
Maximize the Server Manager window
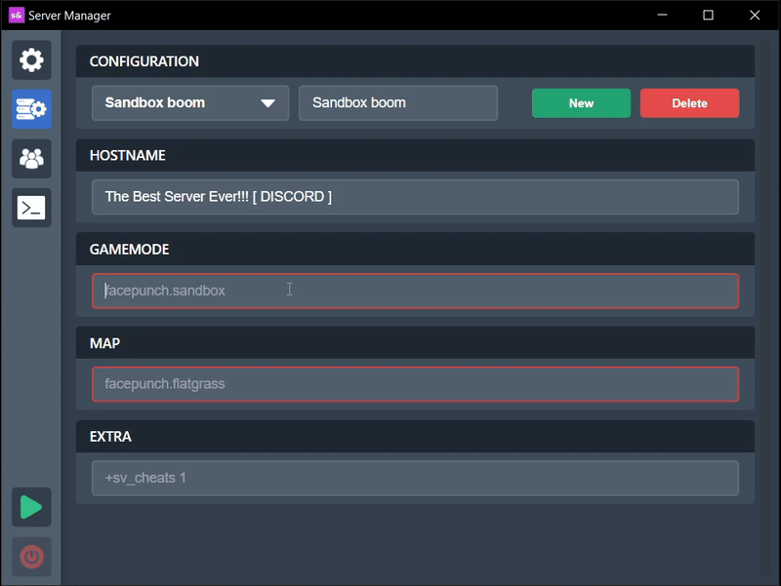tap(708, 16)
